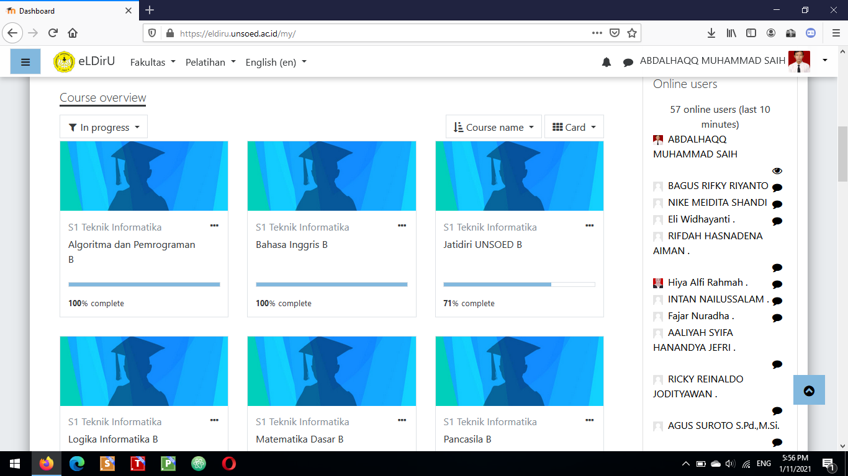Message RIFDAH HASNADENA AIMAN via chat icon
Viewport: 848px width, 476px height.
point(777,268)
